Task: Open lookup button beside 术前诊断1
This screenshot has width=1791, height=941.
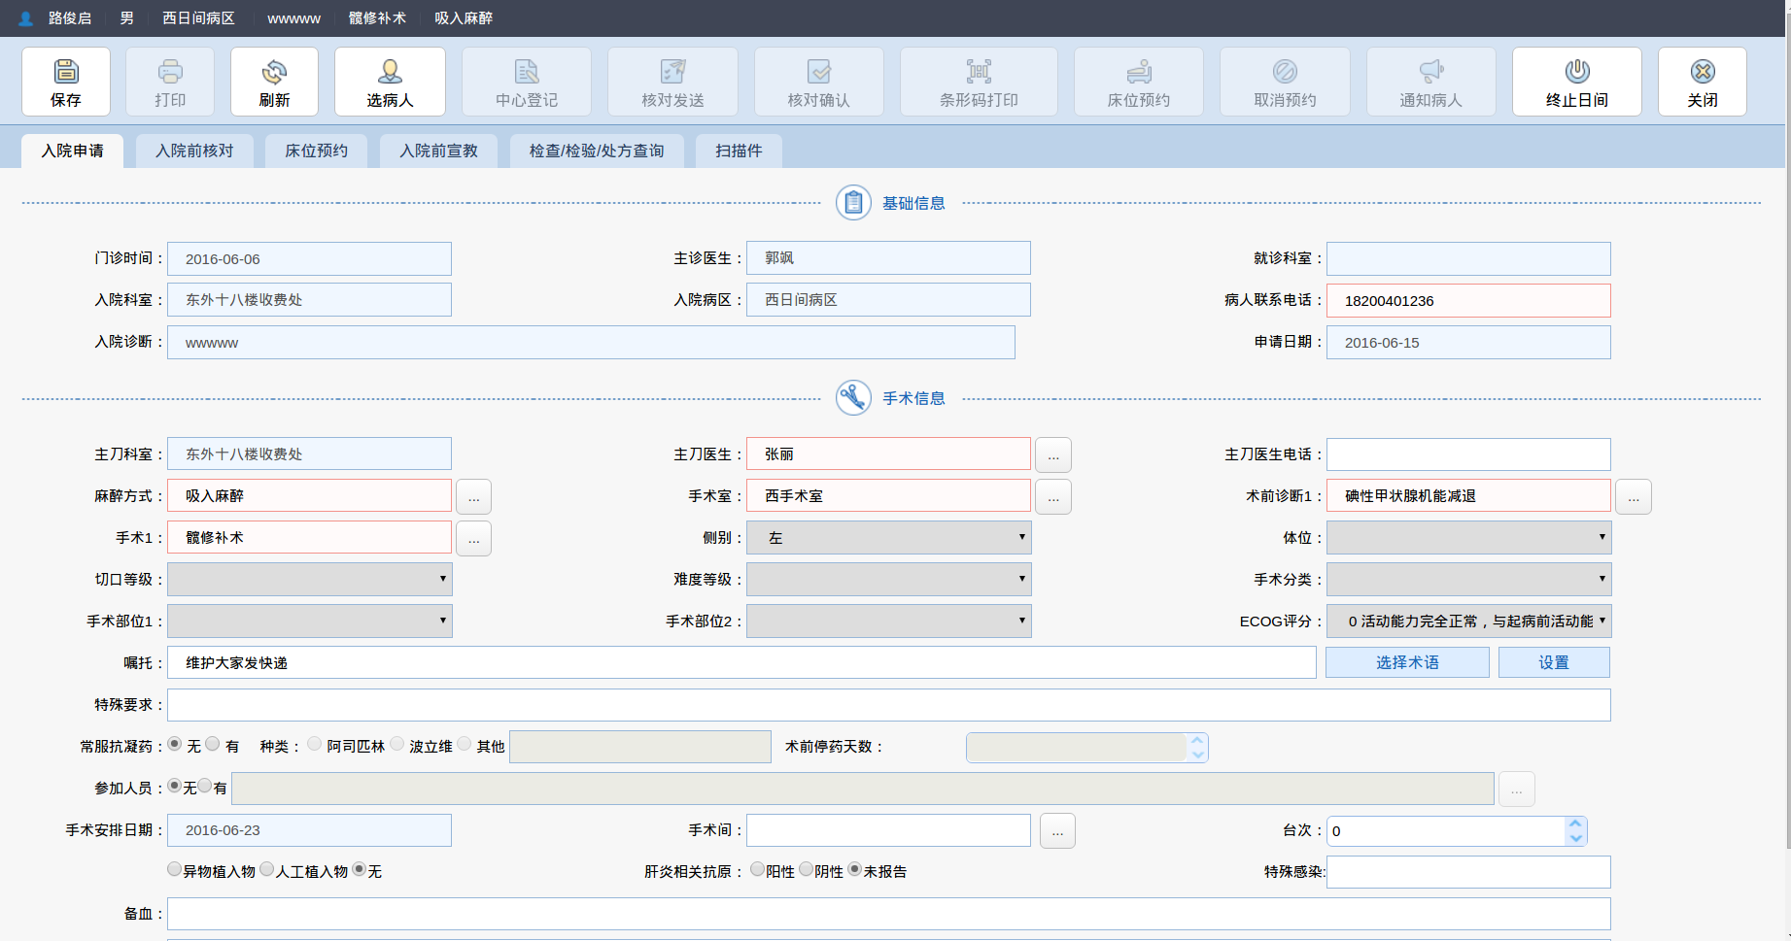Action: coord(1634,496)
